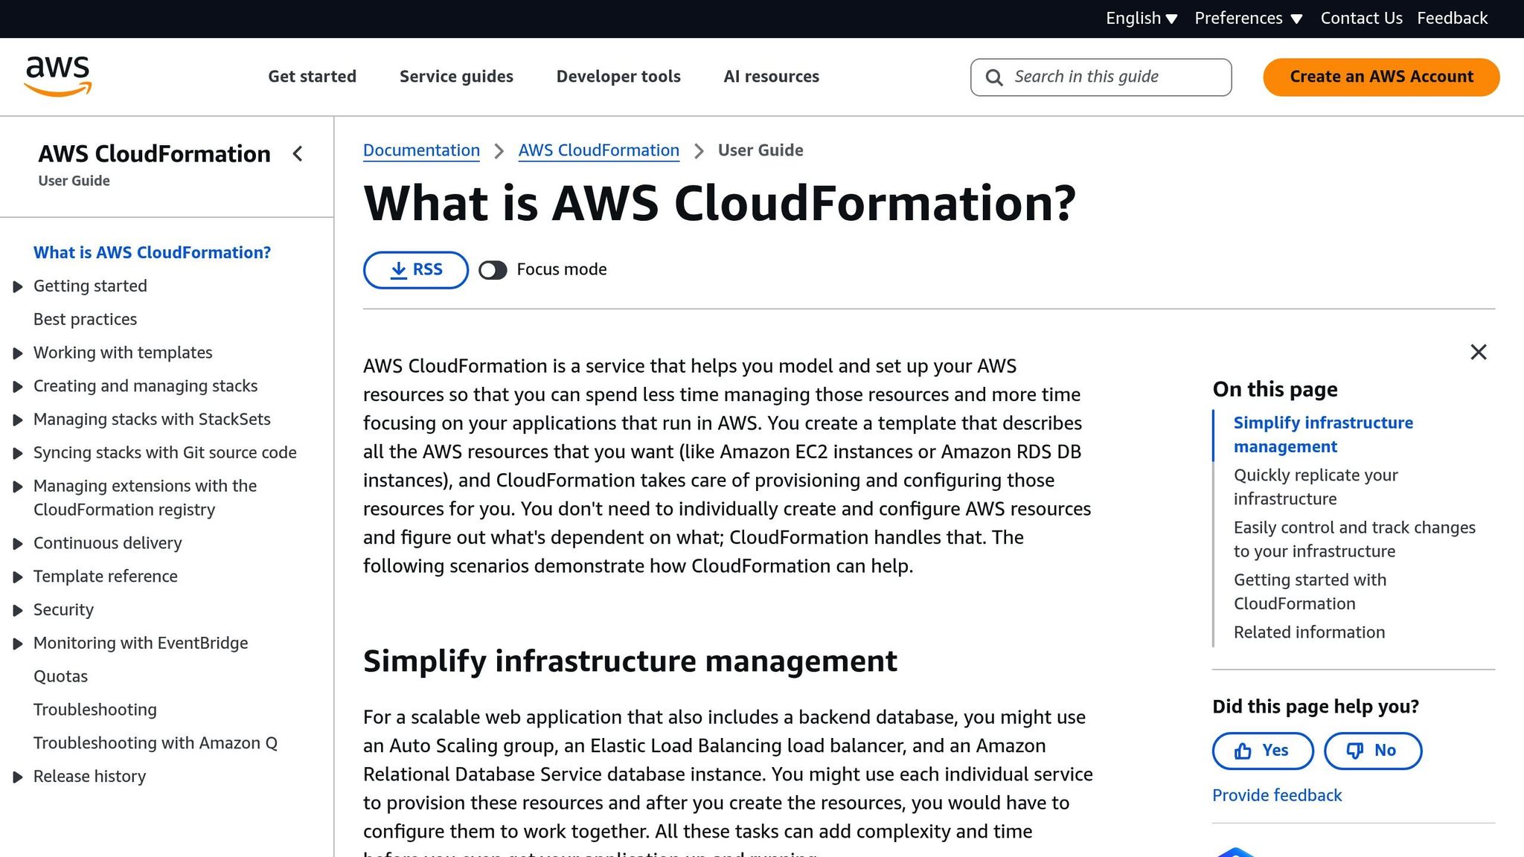Open Troubleshooting with Amazon Q item
The width and height of the screenshot is (1524, 857).
155,743
